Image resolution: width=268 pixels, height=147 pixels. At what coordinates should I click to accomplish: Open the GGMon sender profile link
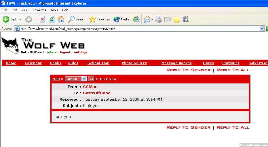coord(90,87)
